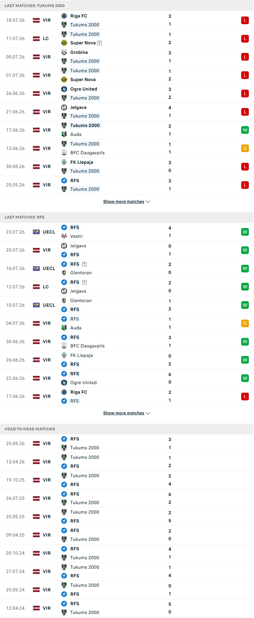Click the UECL flag icon in the 23.07.26 row

(x=36, y=232)
